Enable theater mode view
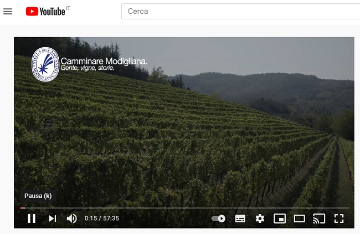 [299, 218]
